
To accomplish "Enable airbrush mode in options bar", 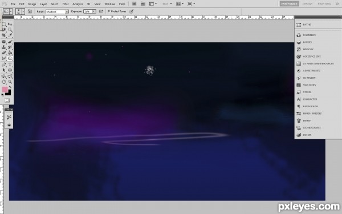I will click(101, 11).
